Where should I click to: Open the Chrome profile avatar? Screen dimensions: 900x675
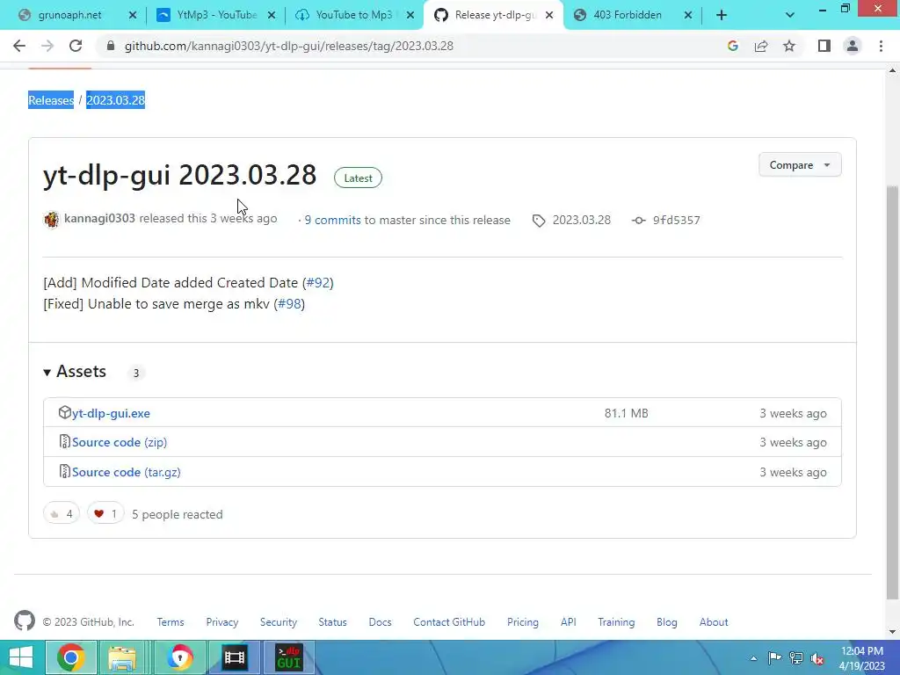[853, 46]
